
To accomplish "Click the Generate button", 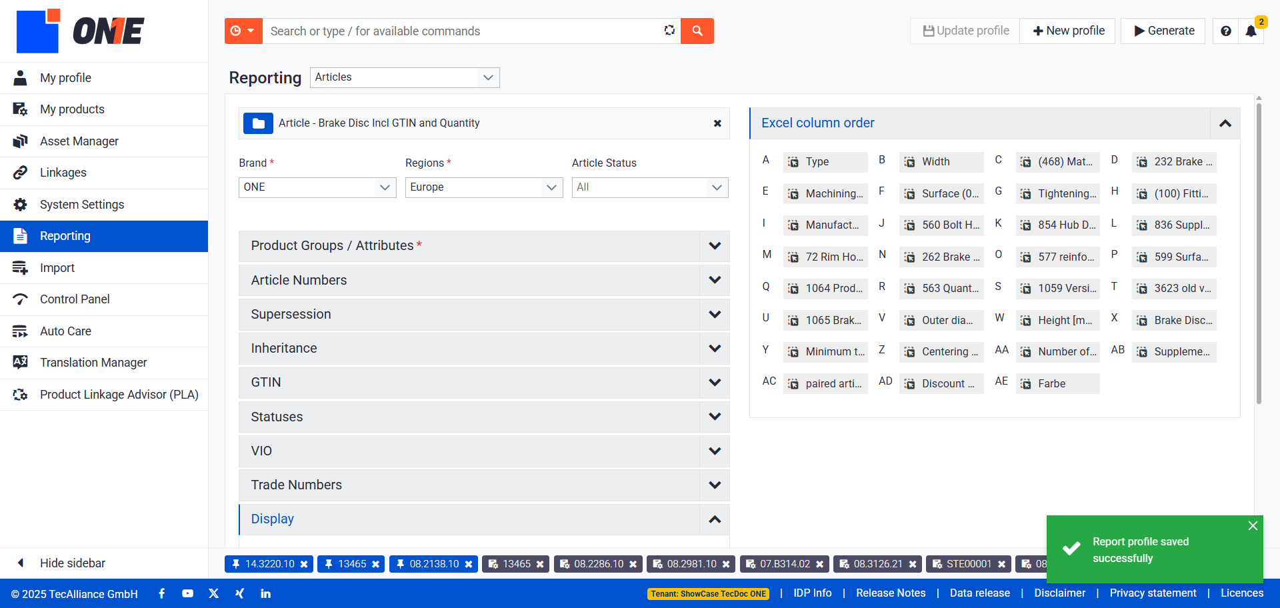I will pyautogui.click(x=1163, y=31).
